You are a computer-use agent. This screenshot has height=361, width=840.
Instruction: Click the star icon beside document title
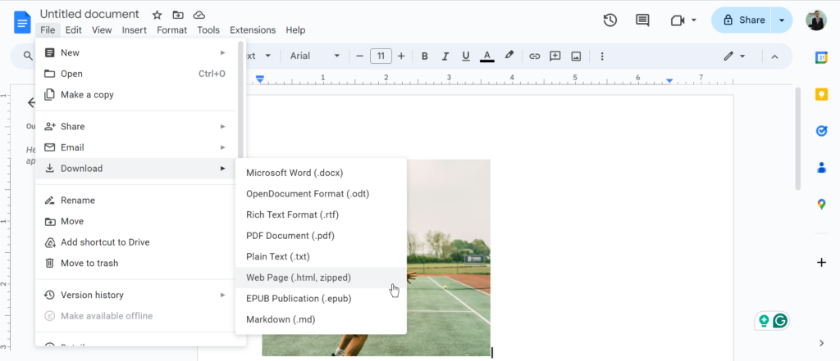157,15
